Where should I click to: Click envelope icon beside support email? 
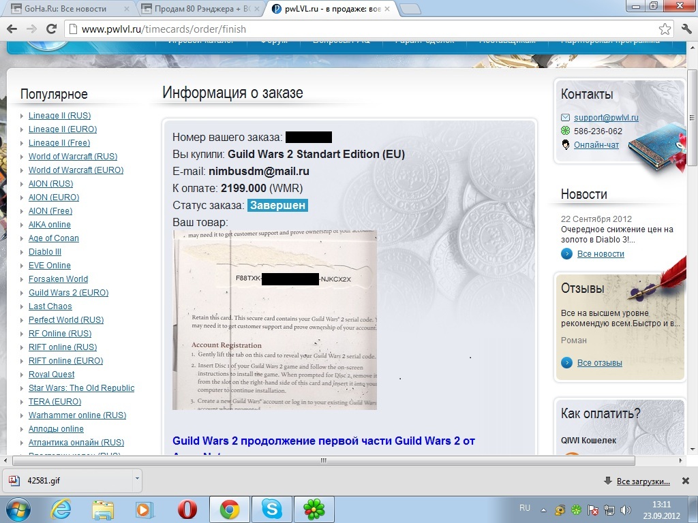coord(565,117)
